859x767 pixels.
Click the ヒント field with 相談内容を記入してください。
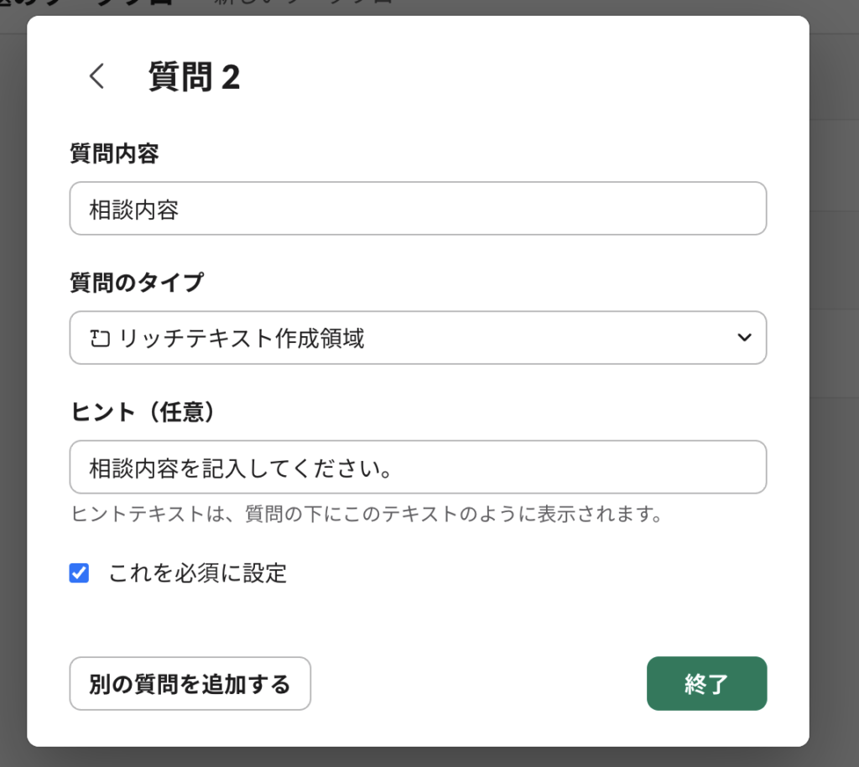pyautogui.click(x=418, y=467)
